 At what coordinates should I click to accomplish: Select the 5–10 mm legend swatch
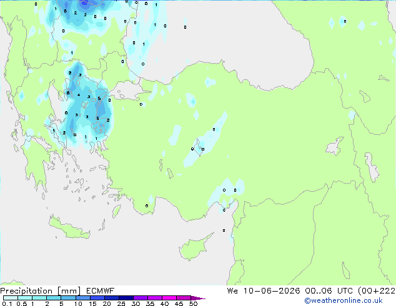[x=68, y=298]
